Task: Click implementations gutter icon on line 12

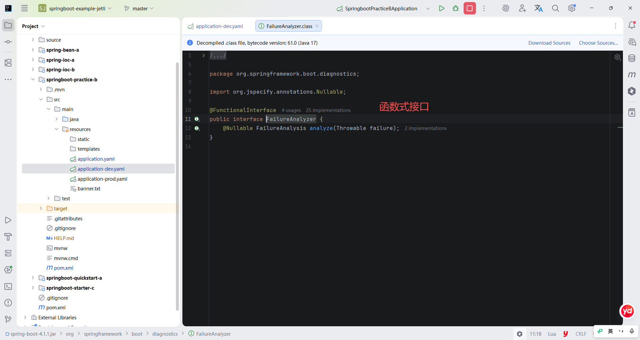Action: point(197,128)
